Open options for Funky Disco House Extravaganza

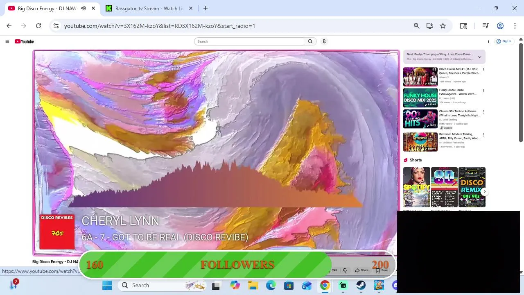483,91
